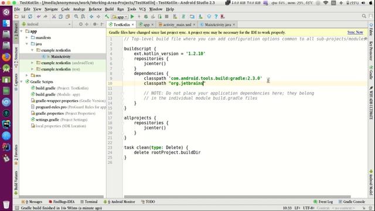Viewport: 375px width, 211px height.
Task: Switch to the app editor tab
Action: click(146, 25)
